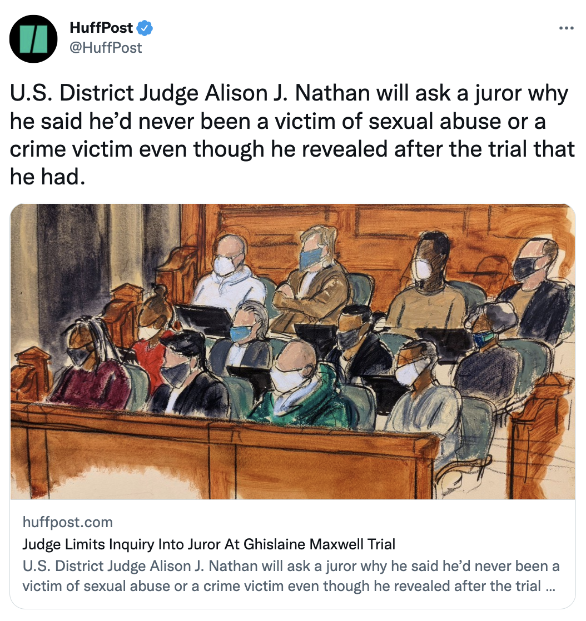
Task: Click the huffpost.com domain label
Action: point(67,522)
